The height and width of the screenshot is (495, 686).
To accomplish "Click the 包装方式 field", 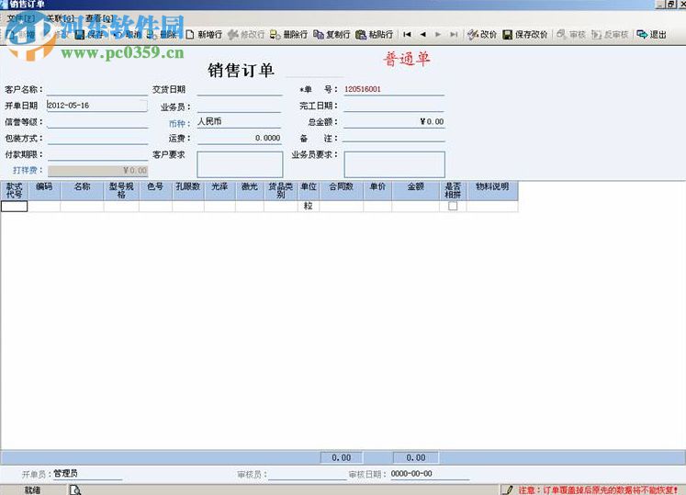I will (x=97, y=139).
